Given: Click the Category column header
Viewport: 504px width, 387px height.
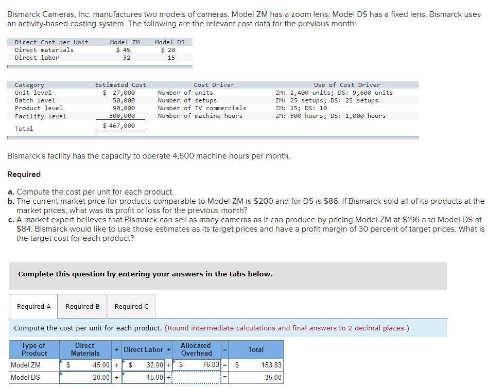Looking at the screenshot, I should (29, 85).
